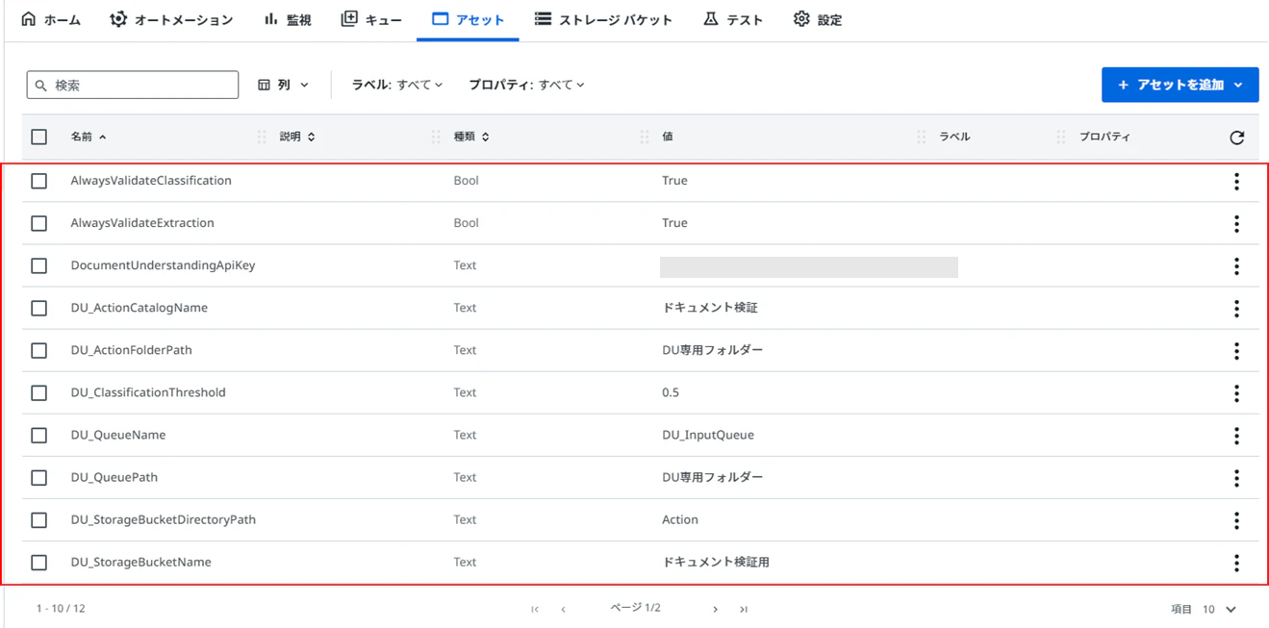The height and width of the screenshot is (628, 1269).
Task: Check the DU_StorageBucketName row
Action: tap(38, 562)
